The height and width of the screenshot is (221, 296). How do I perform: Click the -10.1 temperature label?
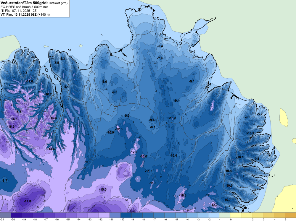240,157
